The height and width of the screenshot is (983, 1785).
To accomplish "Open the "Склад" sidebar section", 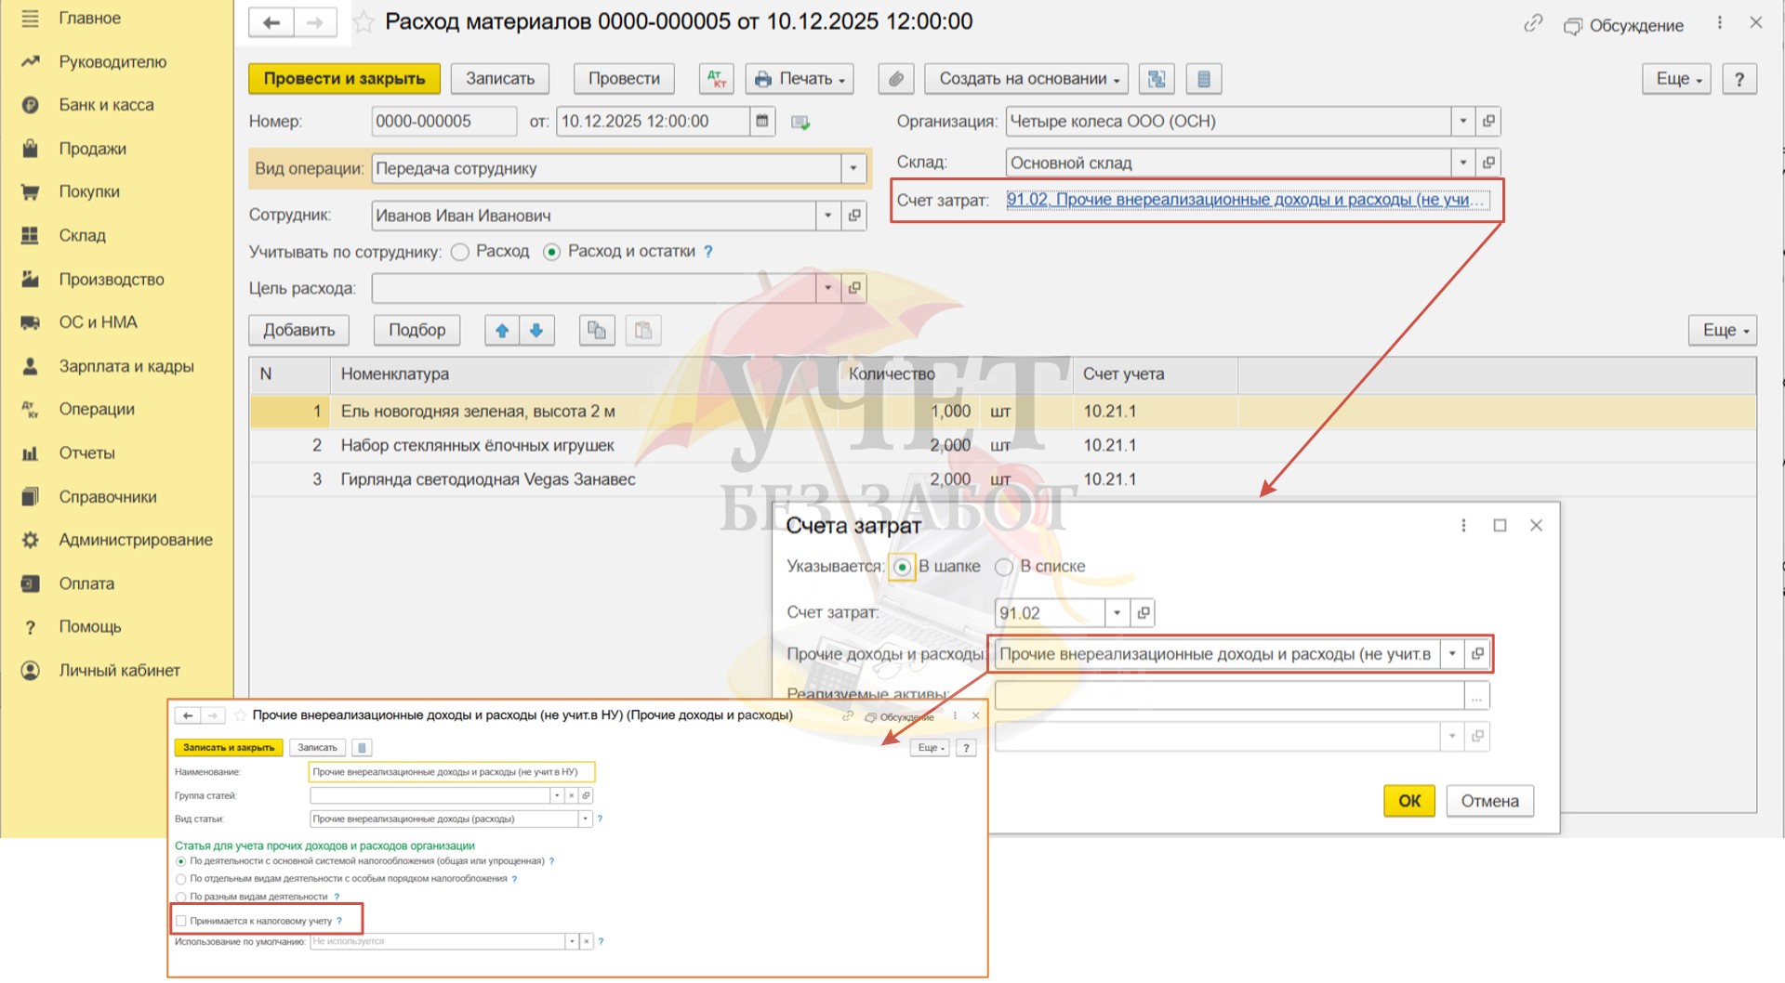I will click(82, 235).
